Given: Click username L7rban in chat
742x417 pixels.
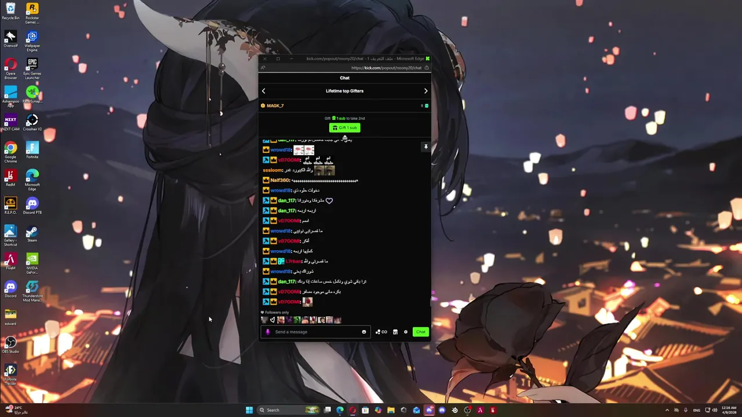Looking at the screenshot, I should pyautogui.click(x=294, y=261).
